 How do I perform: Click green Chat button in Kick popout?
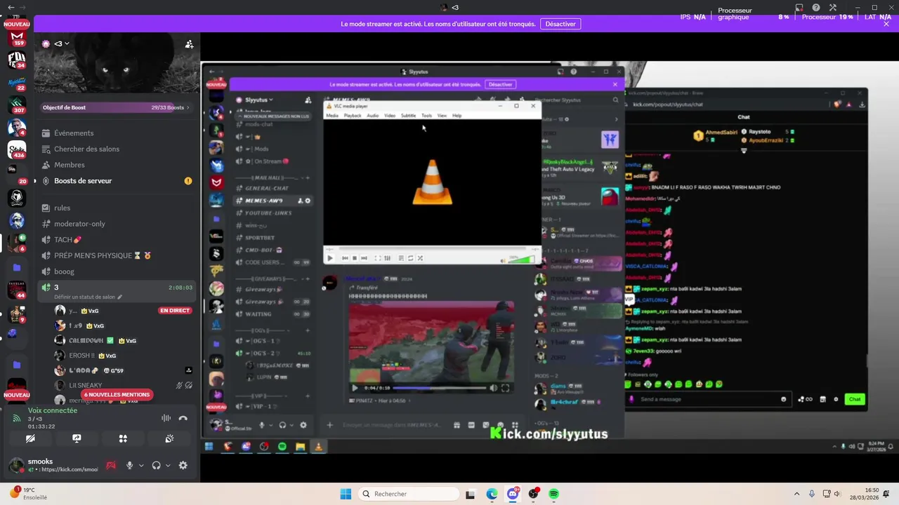855,399
